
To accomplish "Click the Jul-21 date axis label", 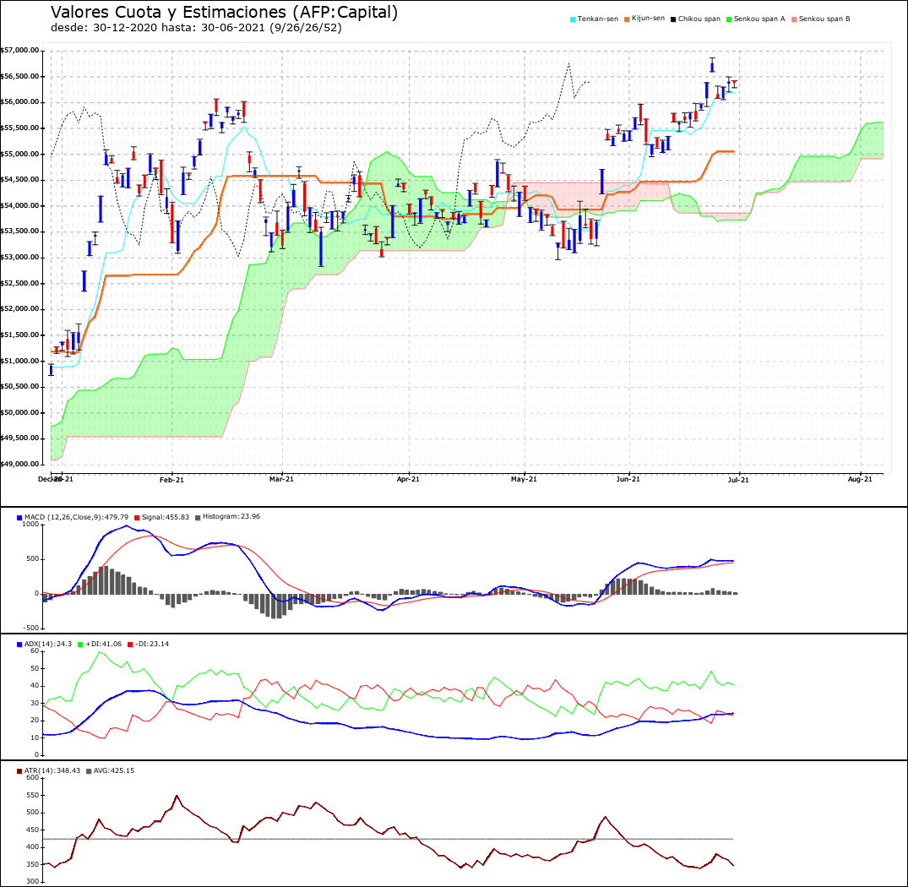I will coord(738,479).
